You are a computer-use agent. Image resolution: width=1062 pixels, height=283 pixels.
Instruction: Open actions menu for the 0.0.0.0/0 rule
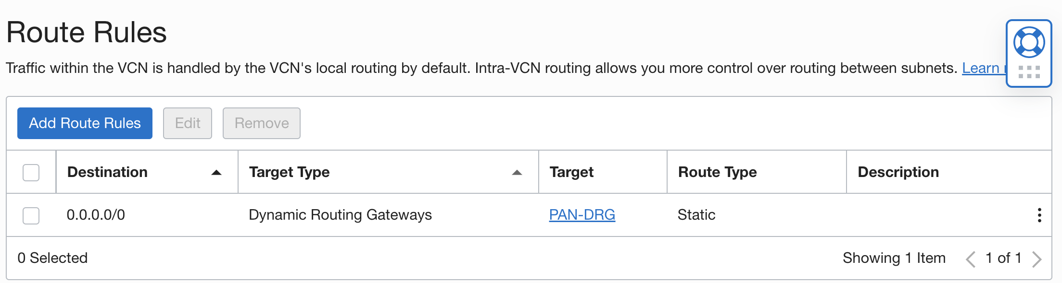point(1039,215)
